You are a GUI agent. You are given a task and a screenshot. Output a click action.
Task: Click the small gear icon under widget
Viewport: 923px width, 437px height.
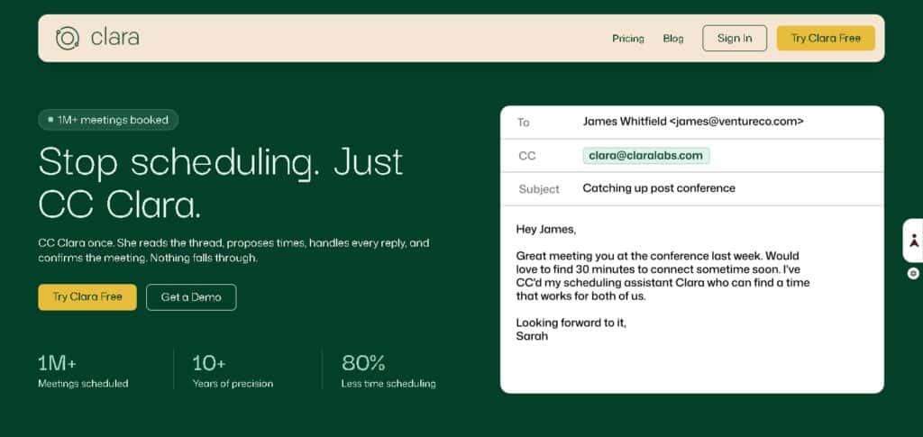coord(913,273)
